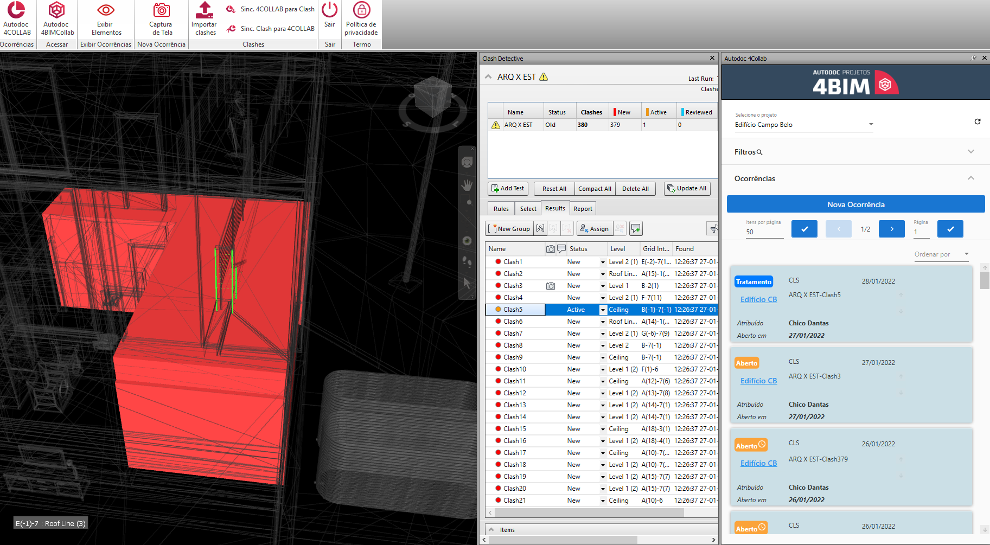Open Autodoc 4COLLAB ribbon icon
Screen dimensions: 990x545
pos(16,10)
